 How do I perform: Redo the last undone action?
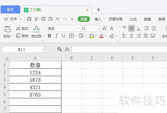65,19
